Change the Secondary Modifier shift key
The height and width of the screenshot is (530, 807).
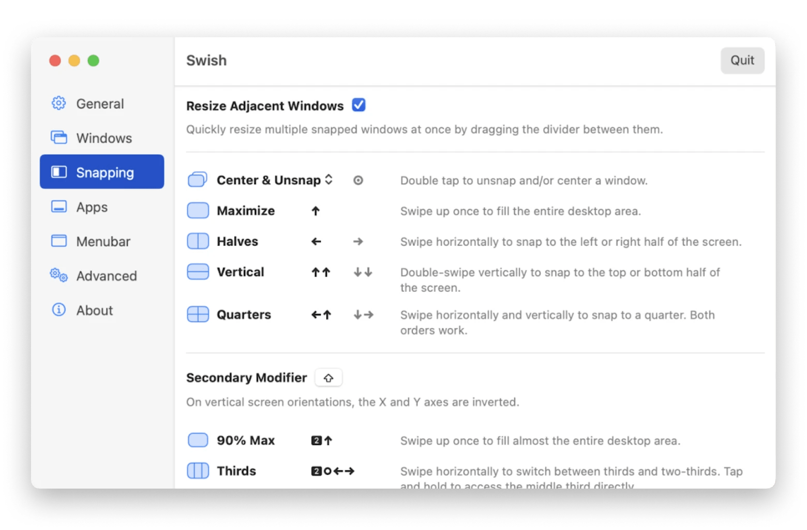click(328, 377)
